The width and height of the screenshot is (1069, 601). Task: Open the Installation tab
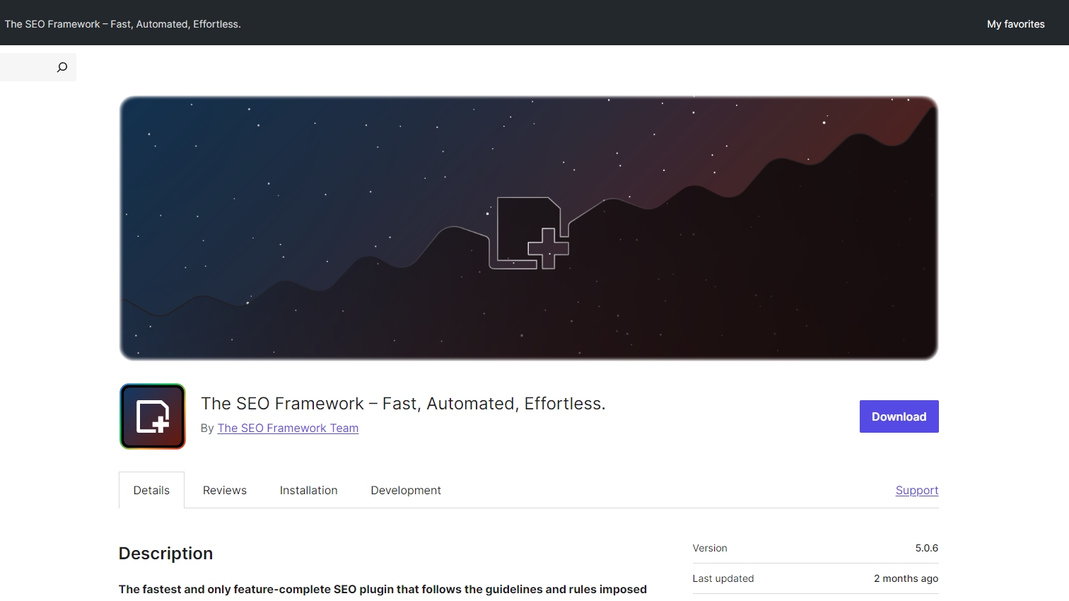pyautogui.click(x=308, y=491)
